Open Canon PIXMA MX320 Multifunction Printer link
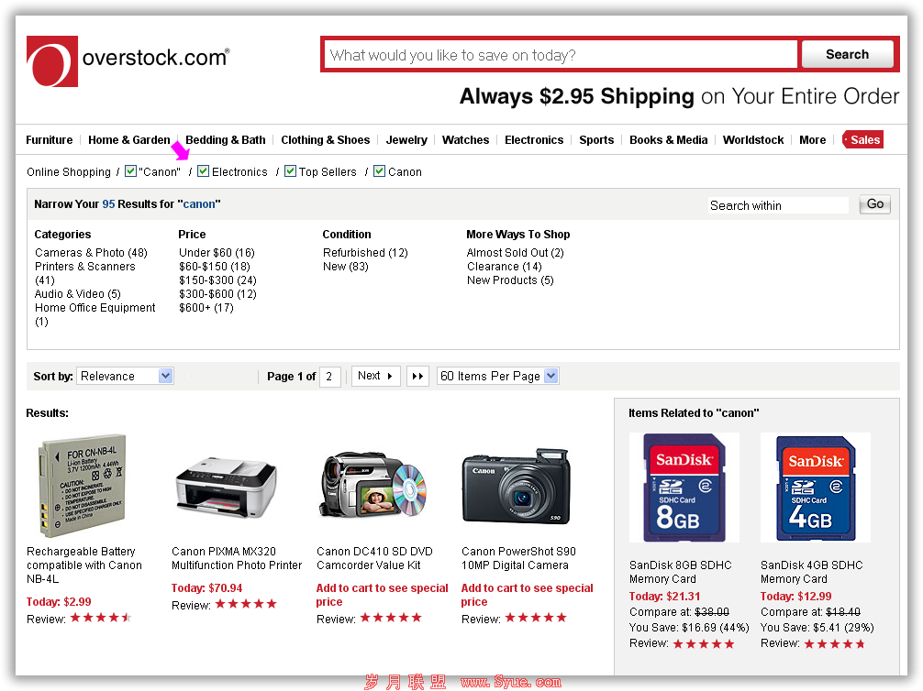Screen dimensions: 923x691 pos(237,559)
